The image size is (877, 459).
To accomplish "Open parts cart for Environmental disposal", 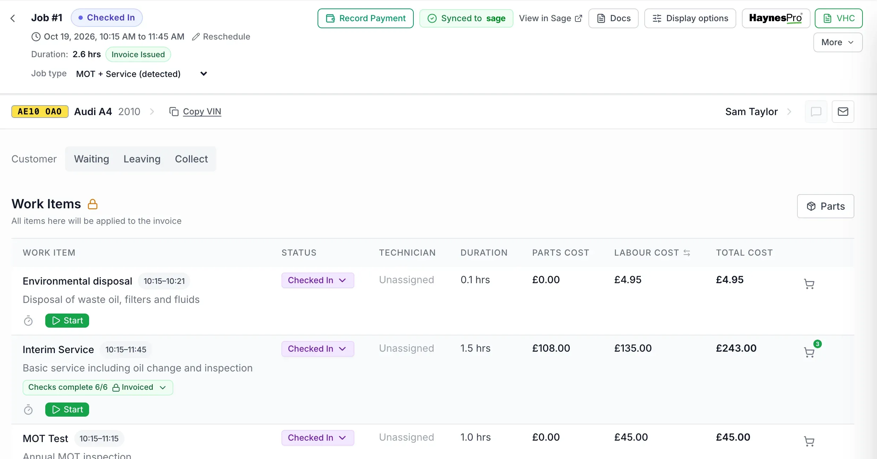I will click(809, 284).
